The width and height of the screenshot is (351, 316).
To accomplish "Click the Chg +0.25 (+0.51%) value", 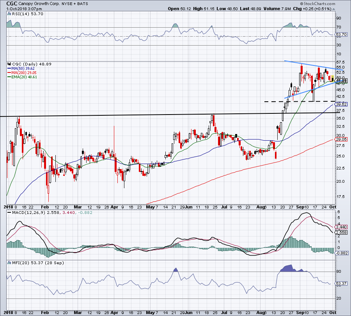I will click(312, 9).
